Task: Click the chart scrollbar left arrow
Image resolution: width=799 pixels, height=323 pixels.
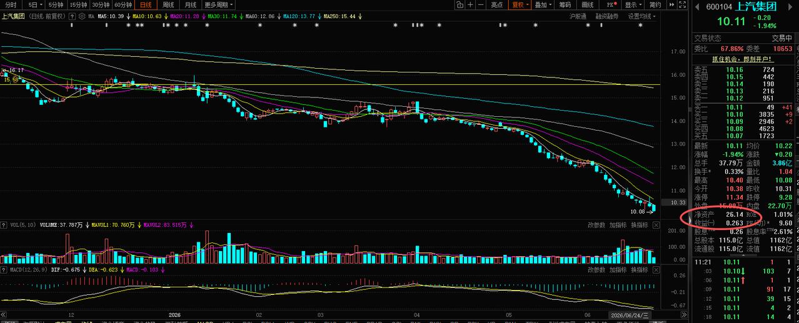Action: click(3, 314)
